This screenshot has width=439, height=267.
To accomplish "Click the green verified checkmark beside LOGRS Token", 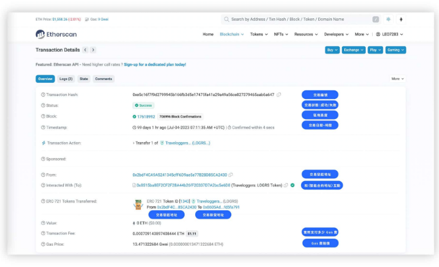I will pos(293,185).
